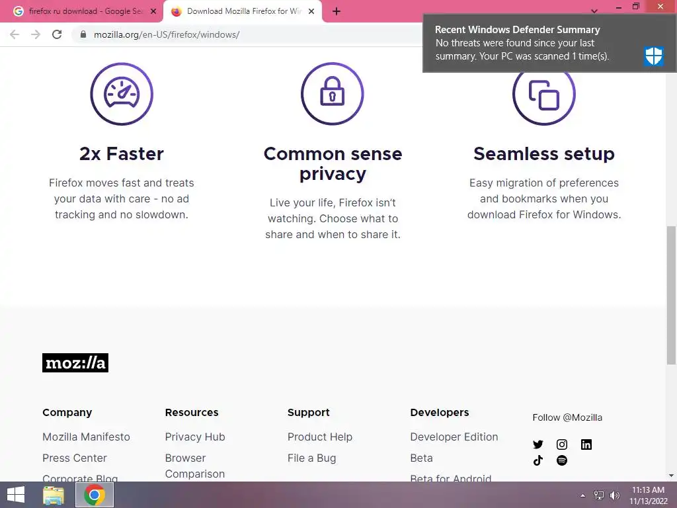Viewport: 677px width, 508px height.
Task: Reload the Mozilla page
Action: coord(57,34)
